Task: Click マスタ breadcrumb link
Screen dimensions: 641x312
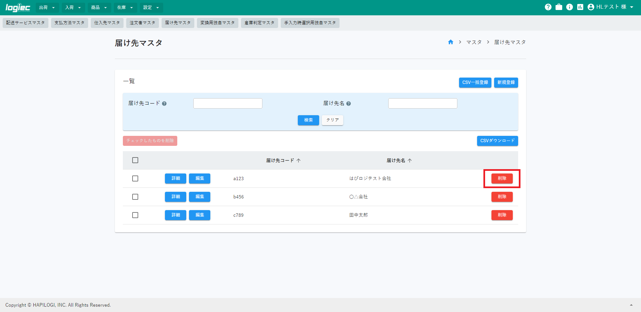Action: [x=474, y=42]
